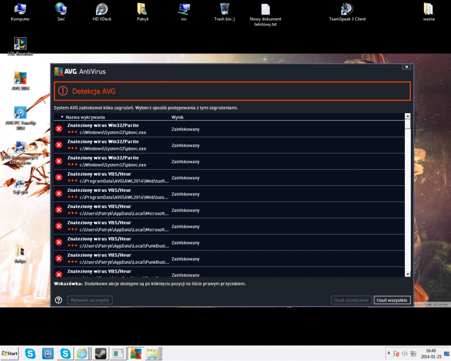Launch the LOL Recorder shortcut
The image size is (451, 361).
tap(20, 46)
